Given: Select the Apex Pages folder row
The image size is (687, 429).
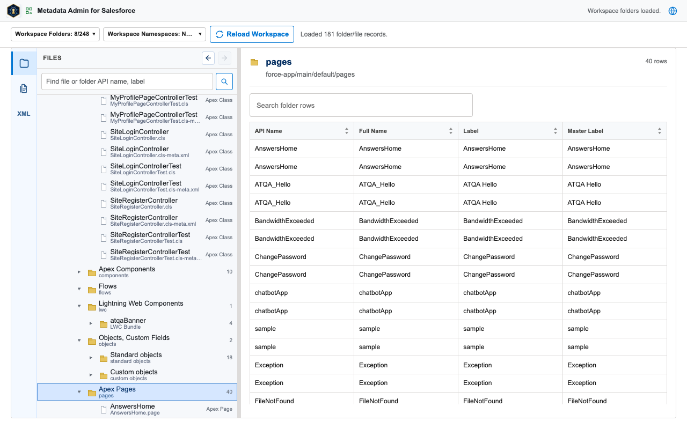Looking at the screenshot, I should pyautogui.click(x=137, y=392).
